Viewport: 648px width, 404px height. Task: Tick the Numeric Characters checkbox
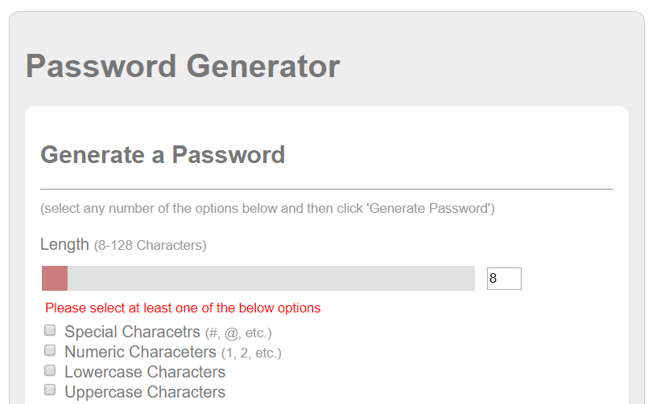click(50, 350)
